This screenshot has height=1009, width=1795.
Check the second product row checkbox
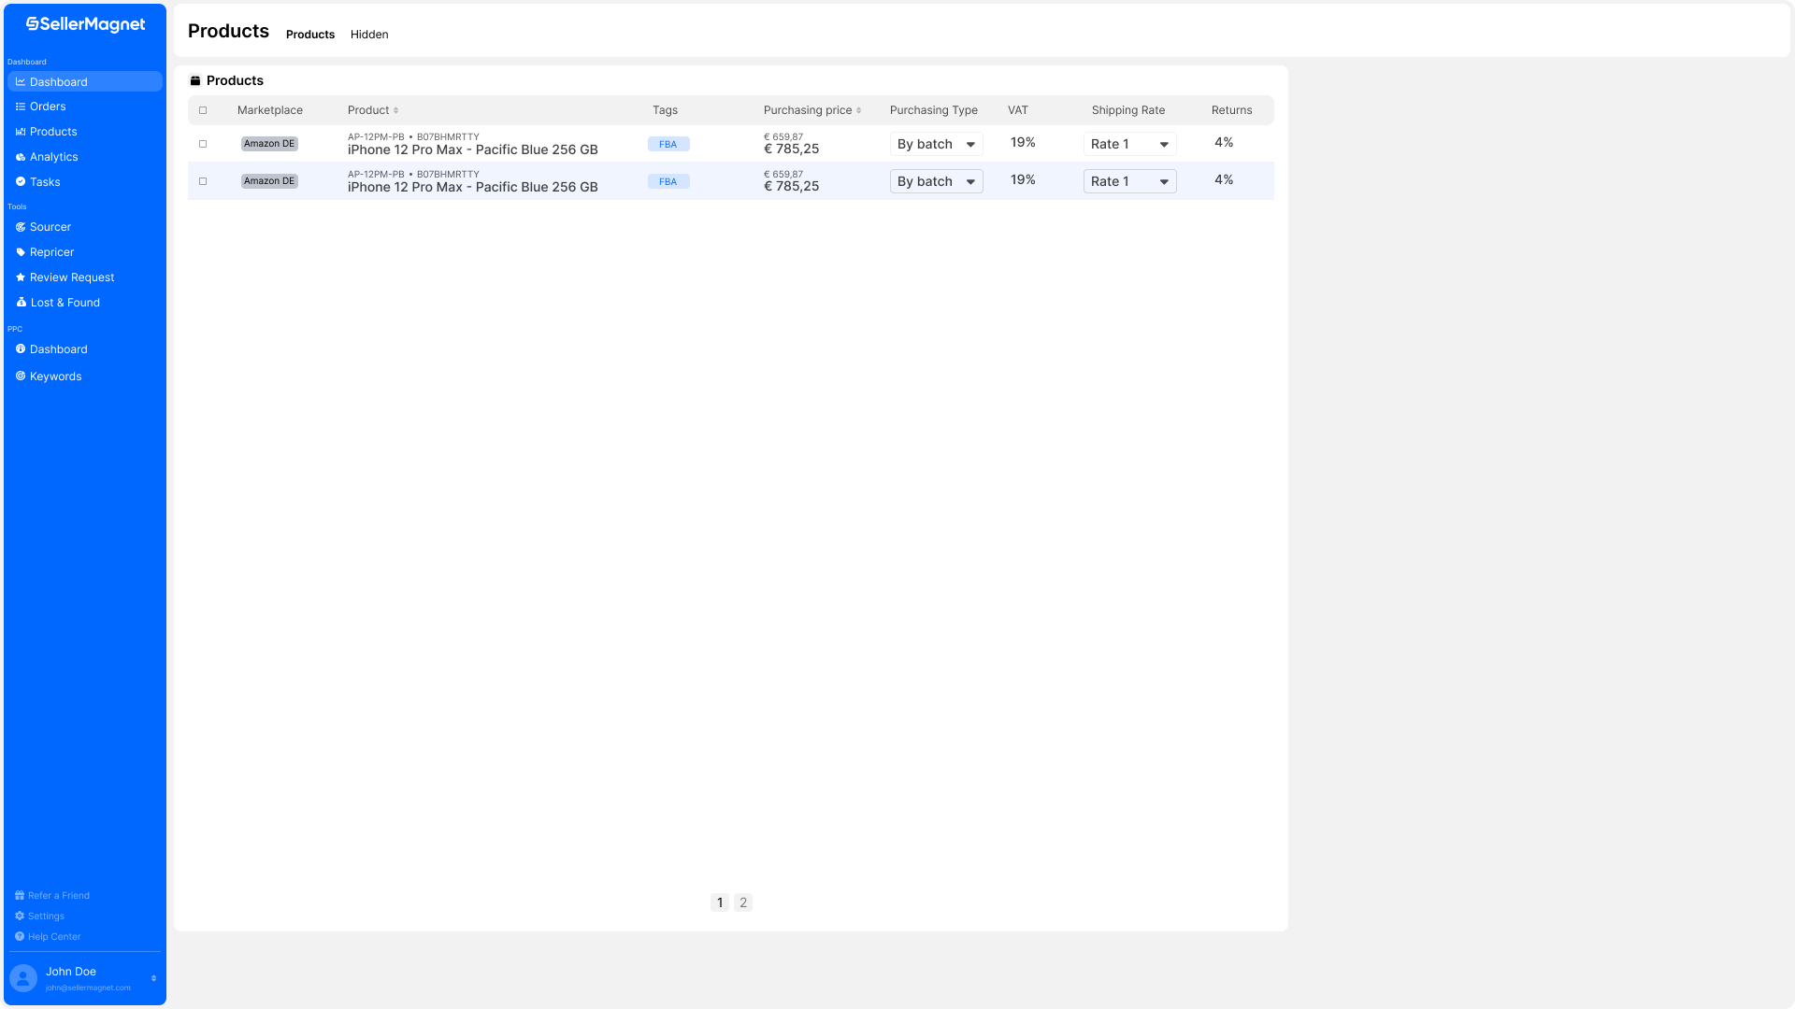[203, 181]
